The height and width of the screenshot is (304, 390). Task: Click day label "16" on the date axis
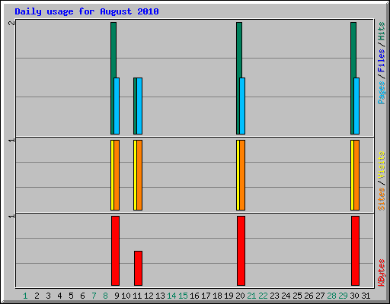[194, 296]
